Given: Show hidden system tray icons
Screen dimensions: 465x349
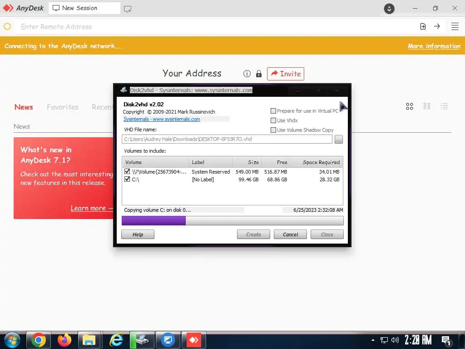Looking at the screenshot, I should [373, 340].
